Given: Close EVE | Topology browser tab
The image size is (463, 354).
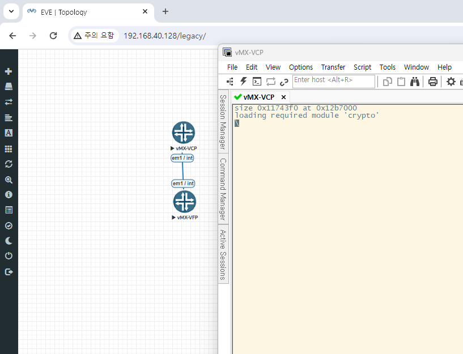Looking at the screenshot, I should click(145, 11).
